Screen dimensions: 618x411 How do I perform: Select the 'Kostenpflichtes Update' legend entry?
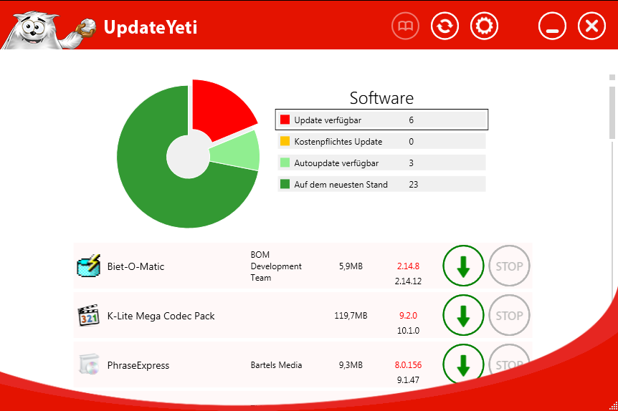pyautogui.click(x=381, y=142)
